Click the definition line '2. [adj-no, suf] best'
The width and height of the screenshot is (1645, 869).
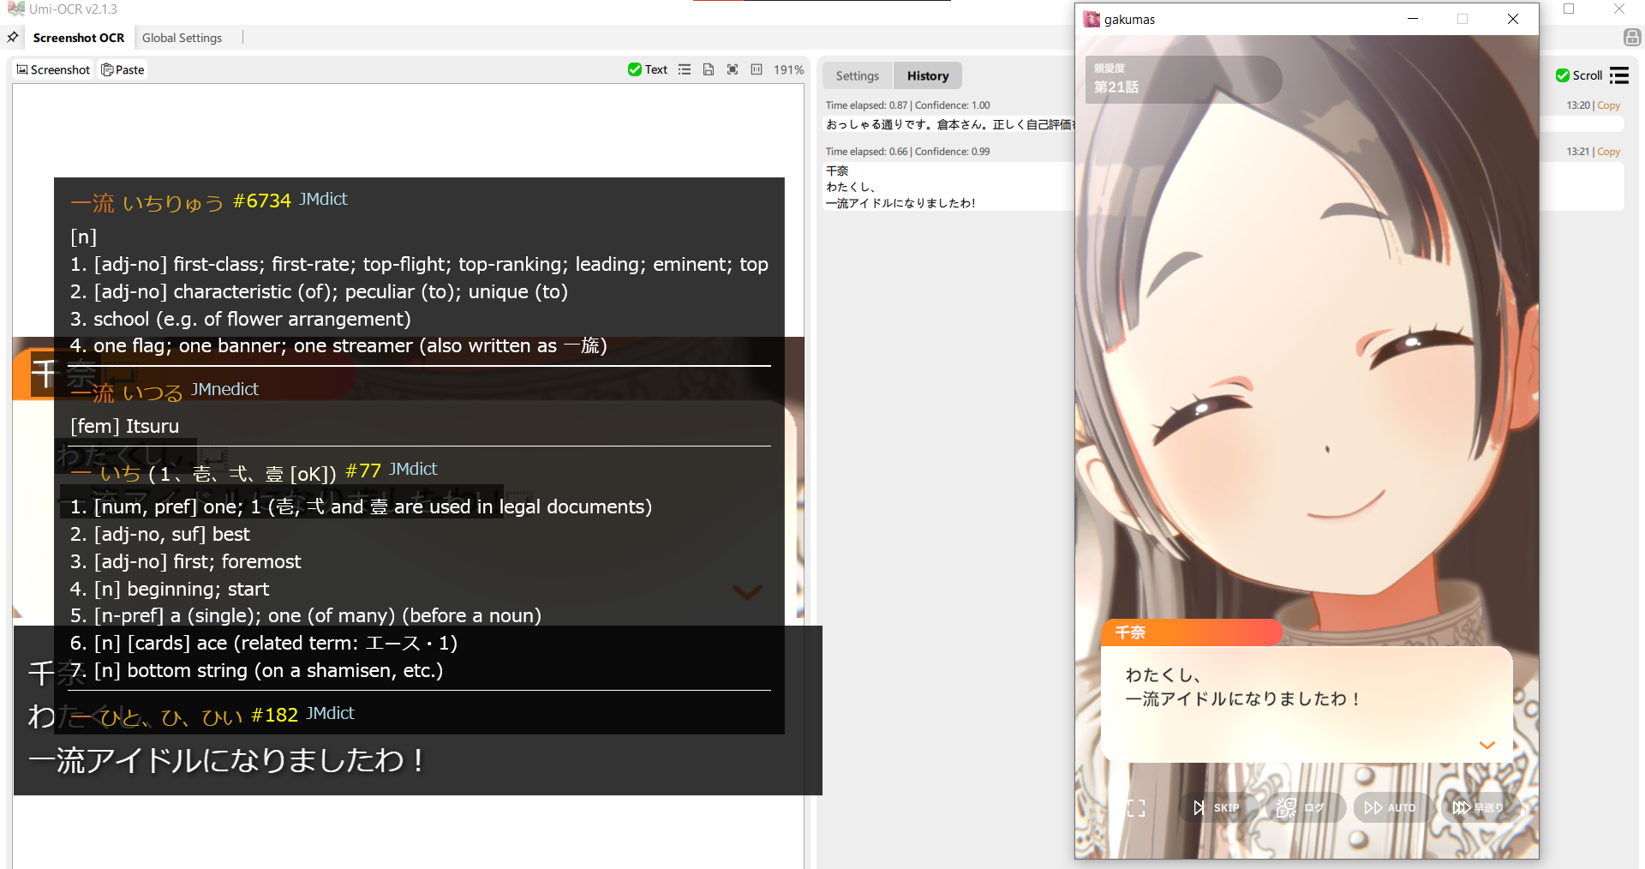pos(160,534)
